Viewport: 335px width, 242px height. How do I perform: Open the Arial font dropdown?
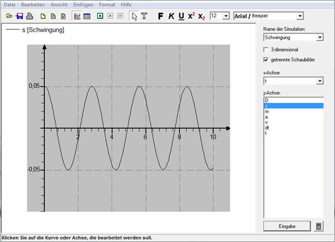[x=300, y=16]
